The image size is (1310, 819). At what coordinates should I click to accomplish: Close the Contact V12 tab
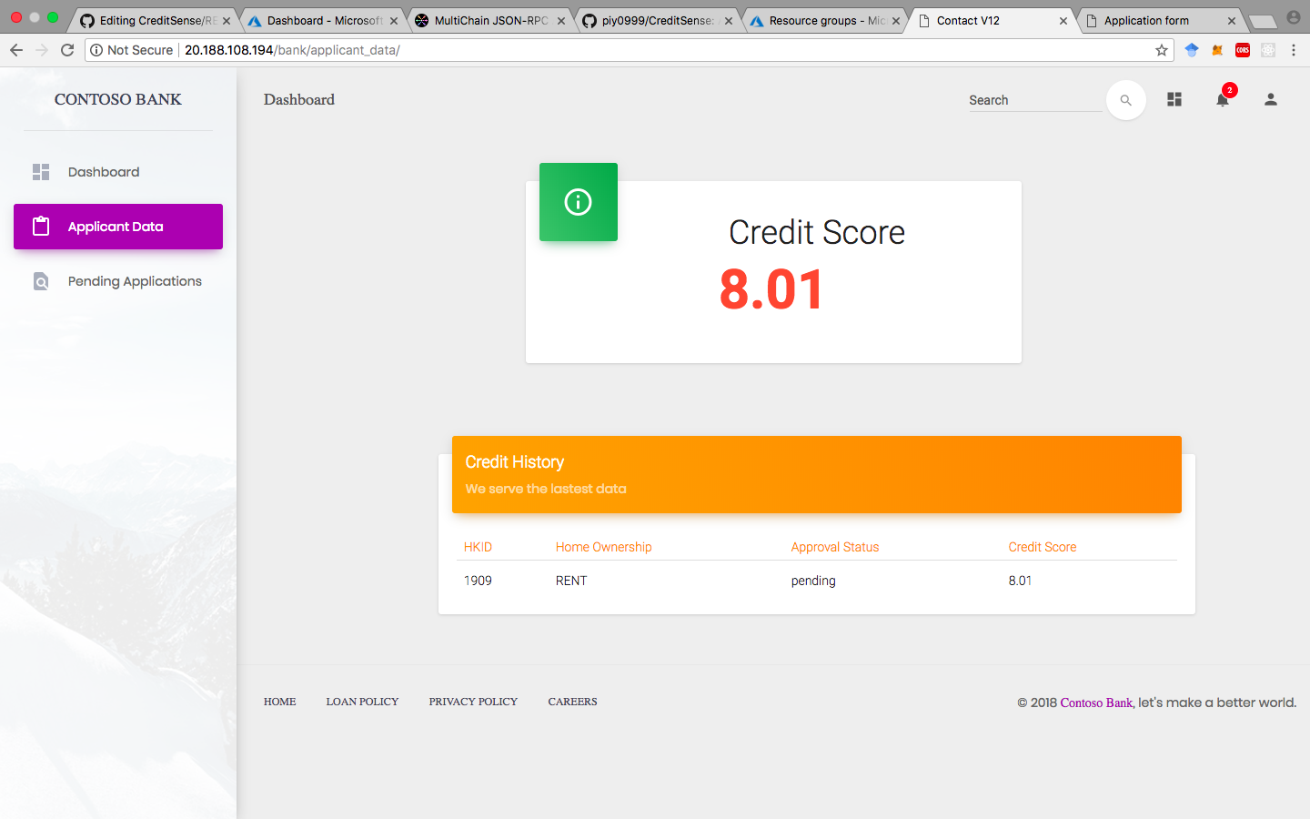pyautogui.click(x=1063, y=21)
